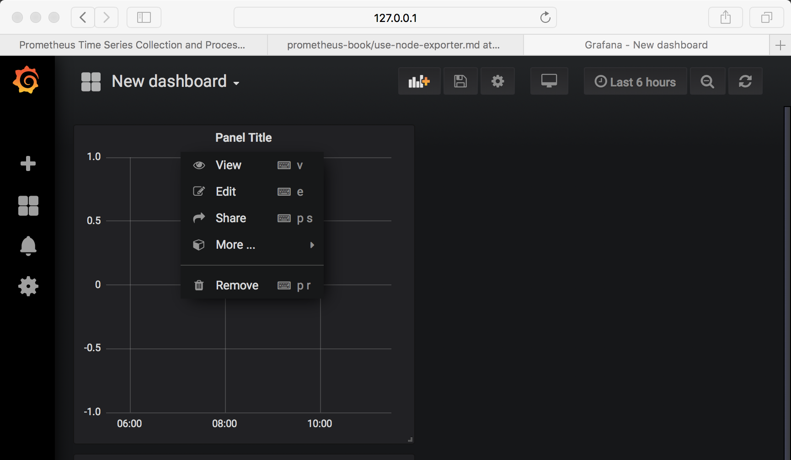Open dashboard settings gear in toolbar
791x460 pixels.
tap(497, 81)
